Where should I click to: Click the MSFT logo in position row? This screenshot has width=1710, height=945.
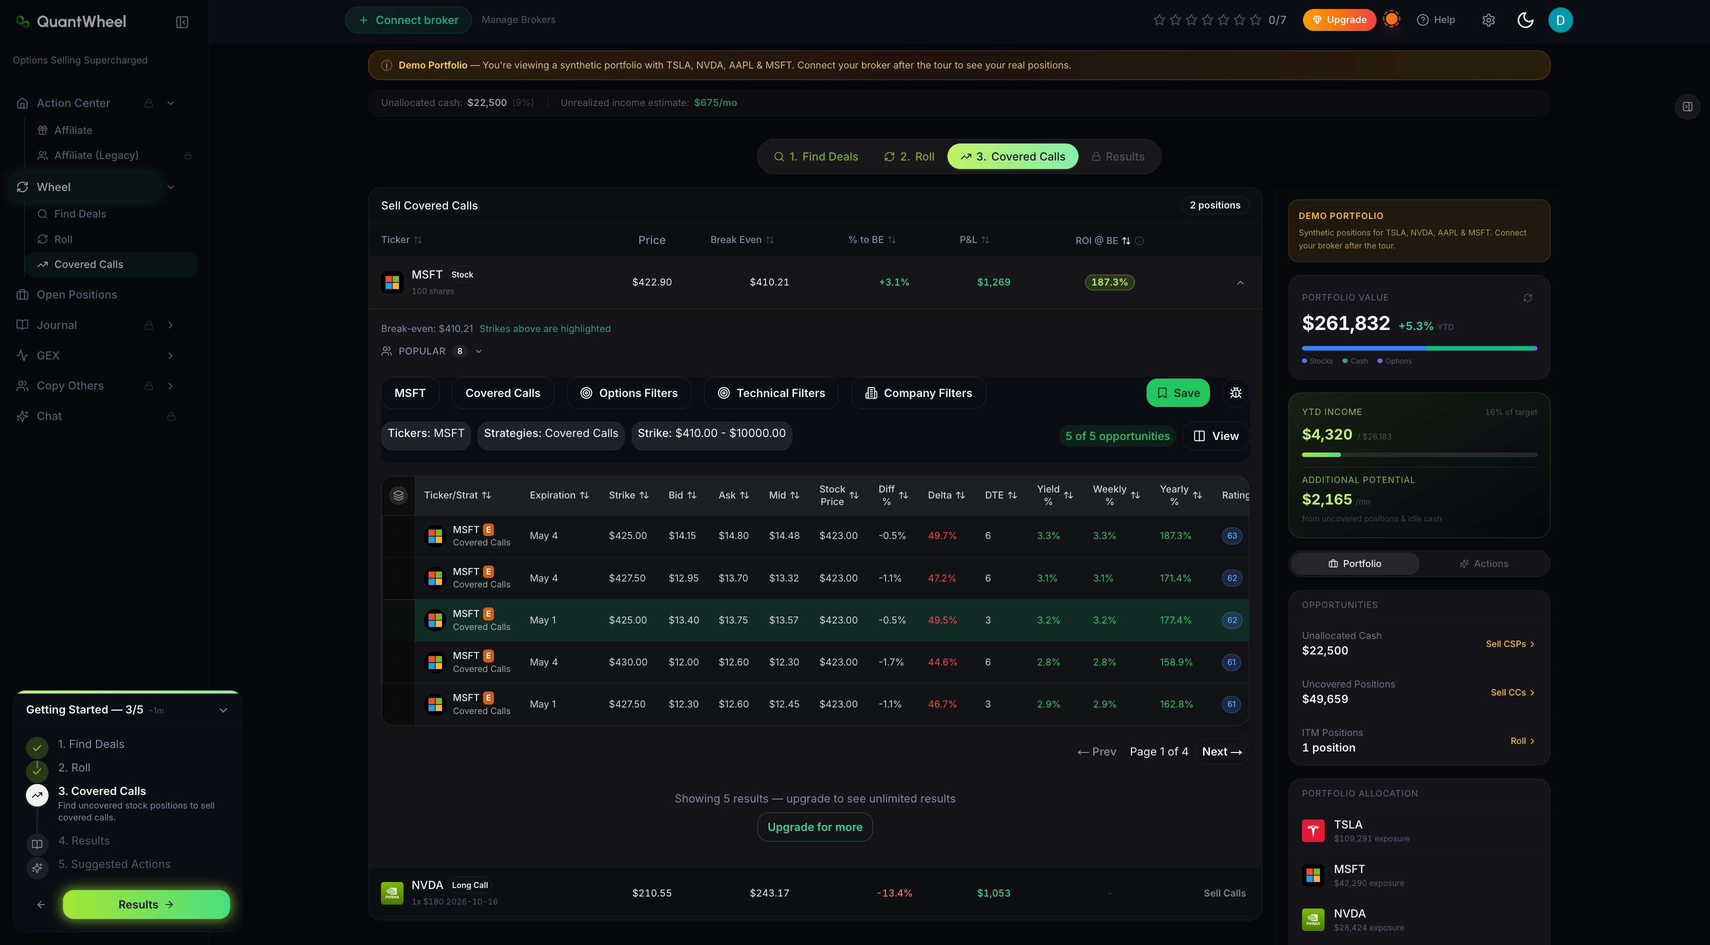coord(391,282)
